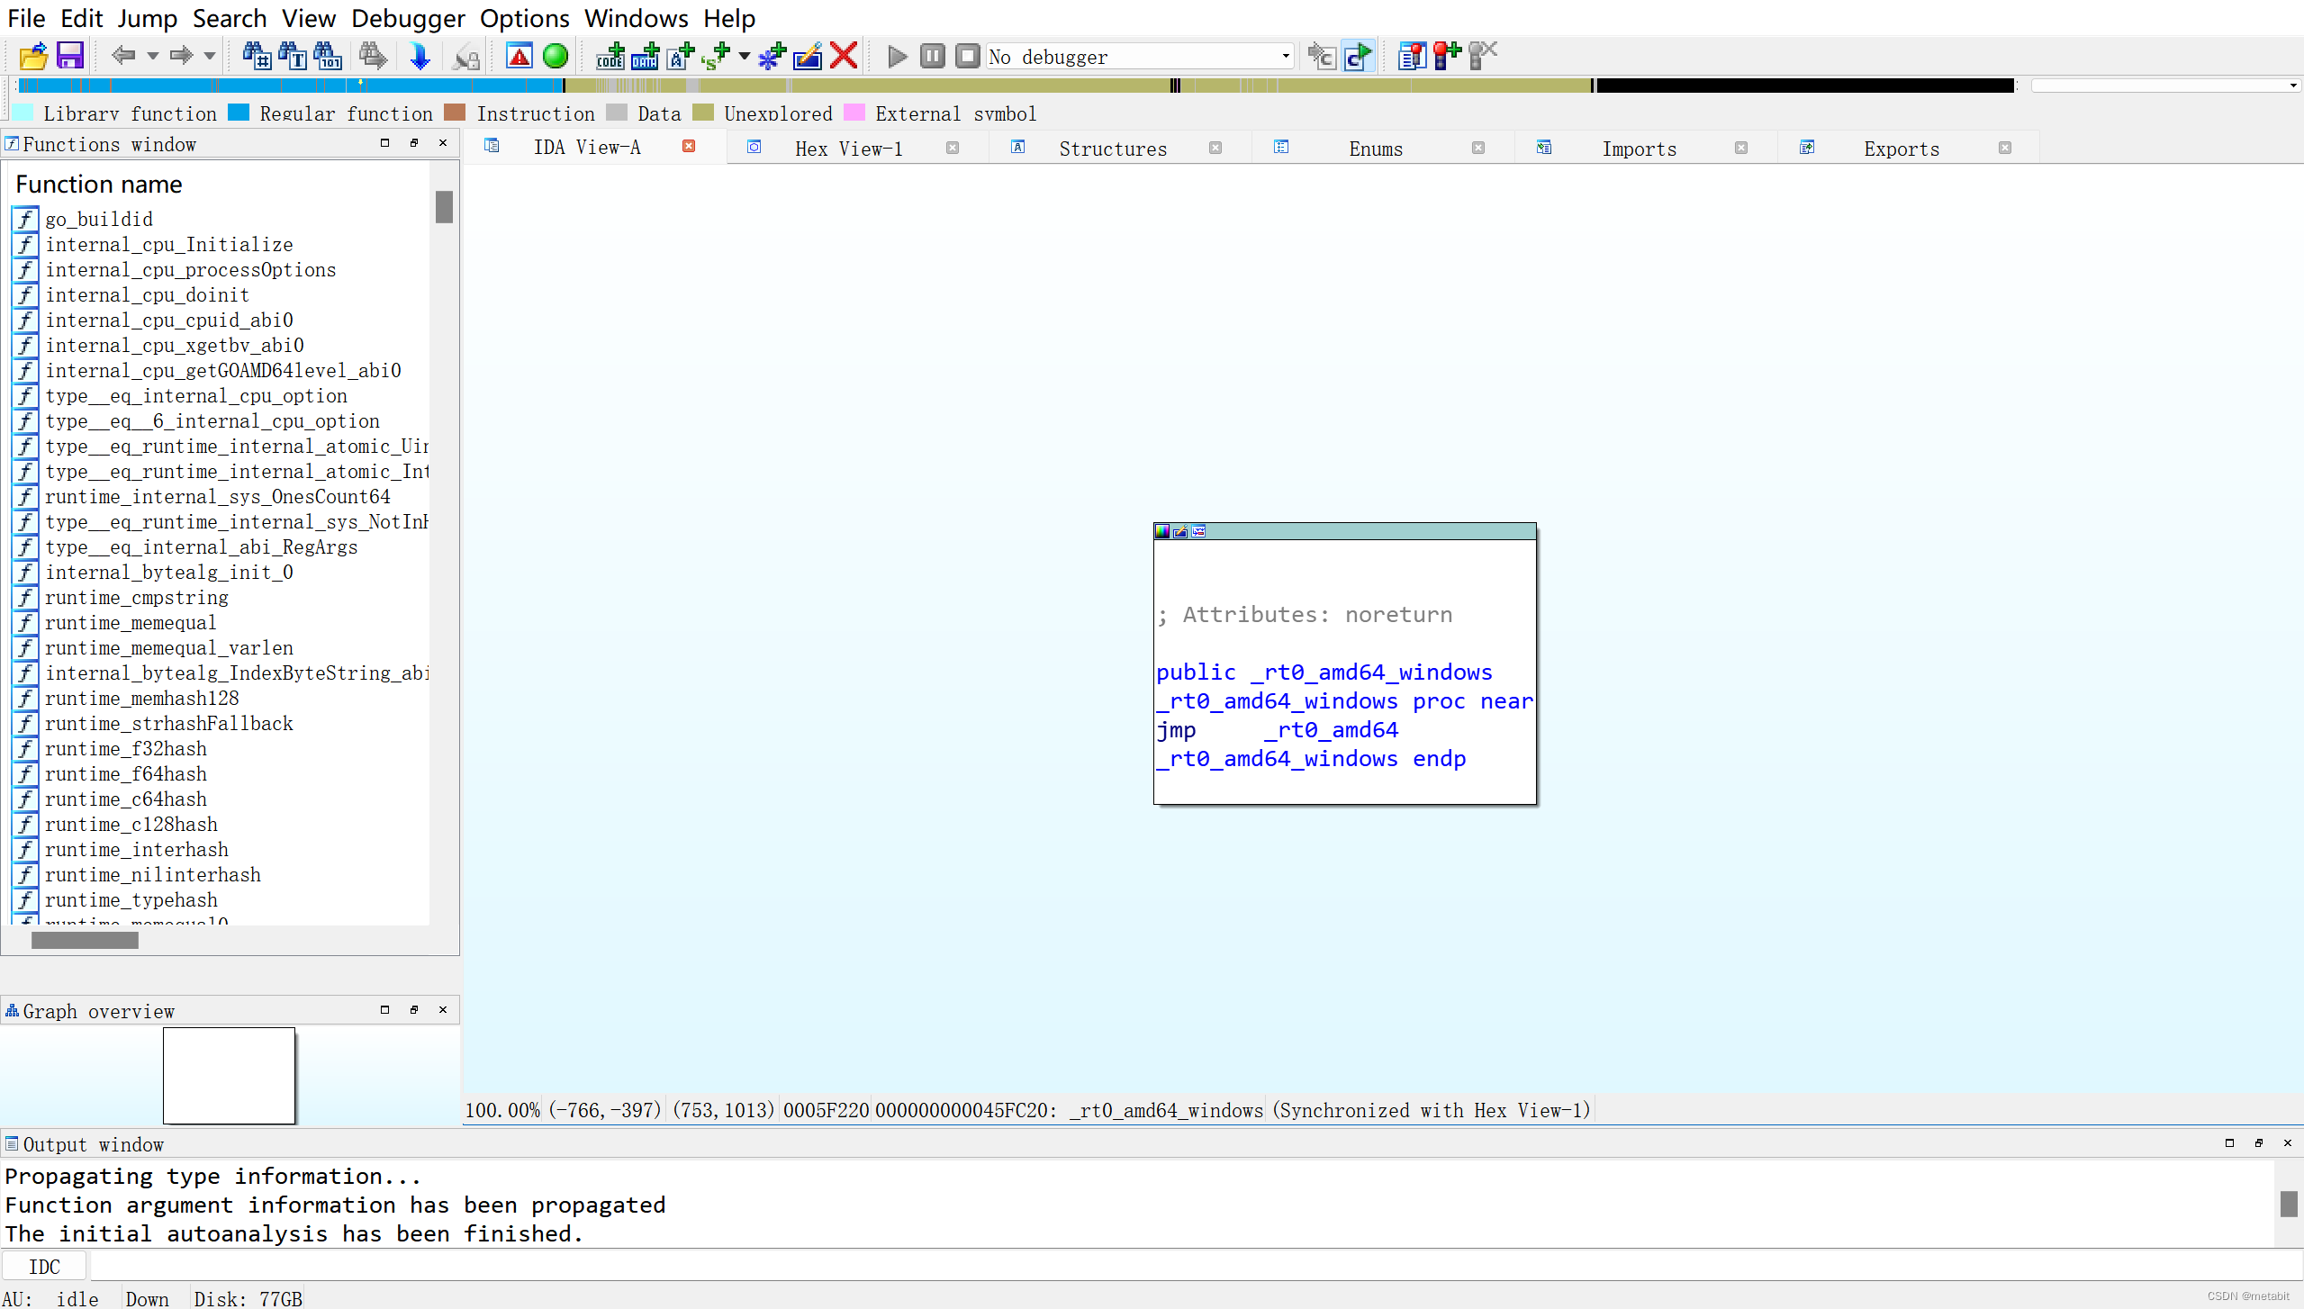
Task: Start the debugger process play button
Action: pyautogui.click(x=897, y=56)
